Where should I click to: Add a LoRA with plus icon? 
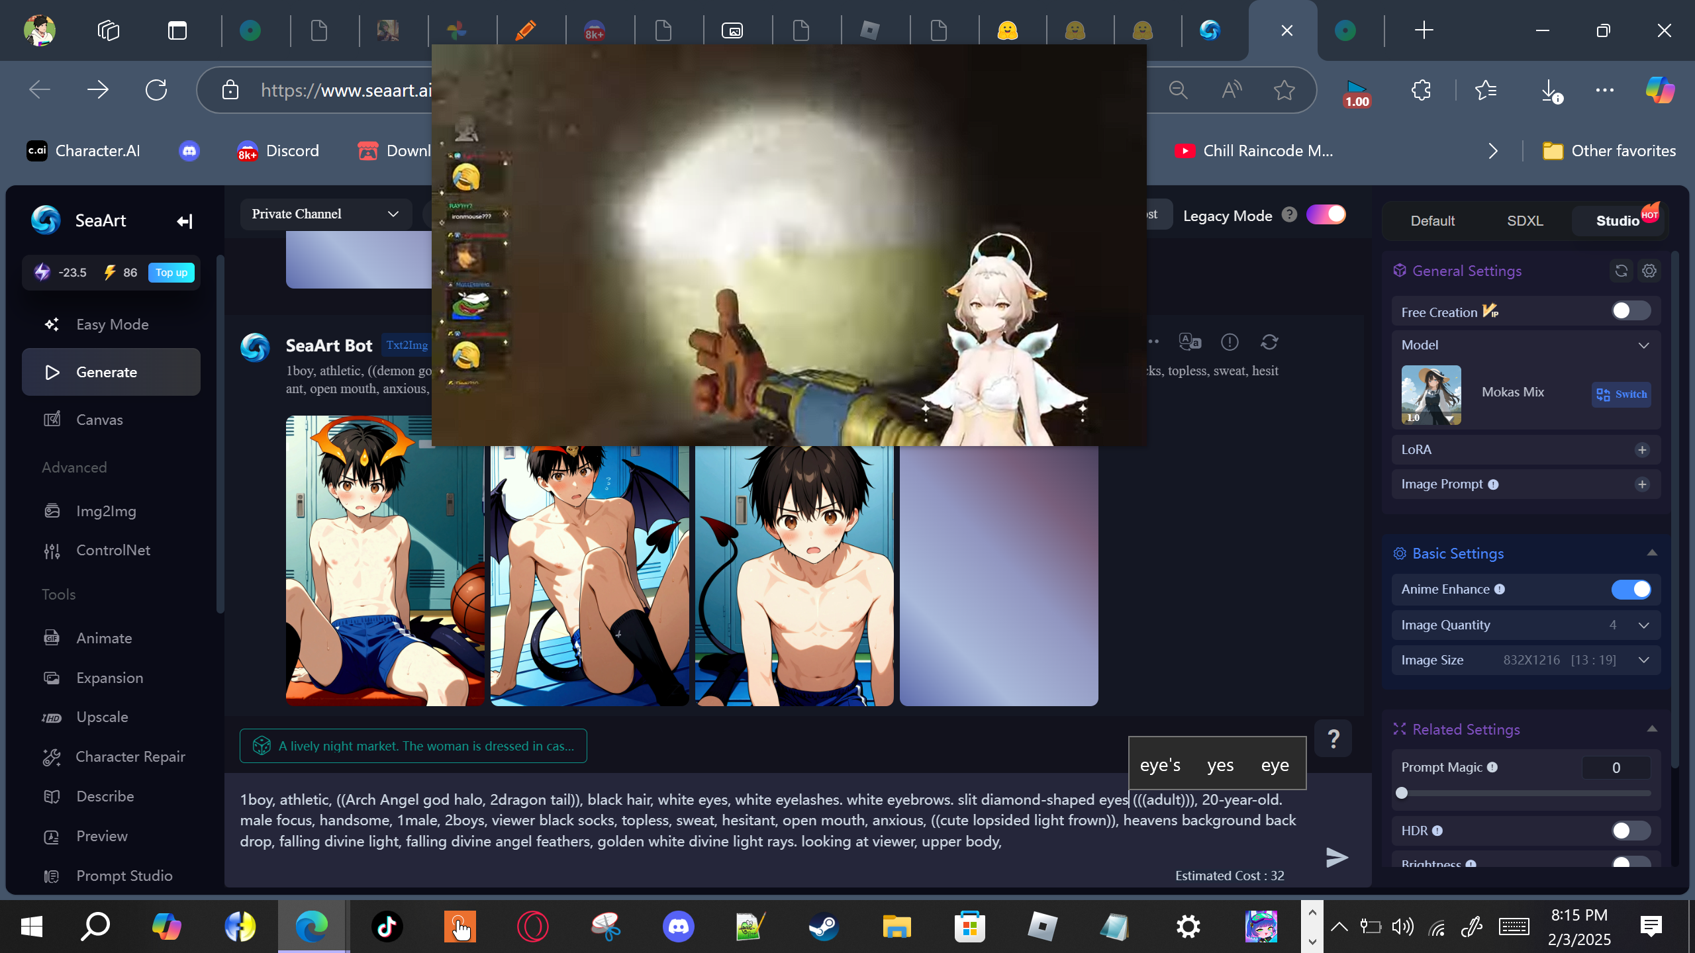pyautogui.click(x=1642, y=450)
